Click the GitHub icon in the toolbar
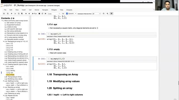179x100 pixels. click(x=103, y=14)
